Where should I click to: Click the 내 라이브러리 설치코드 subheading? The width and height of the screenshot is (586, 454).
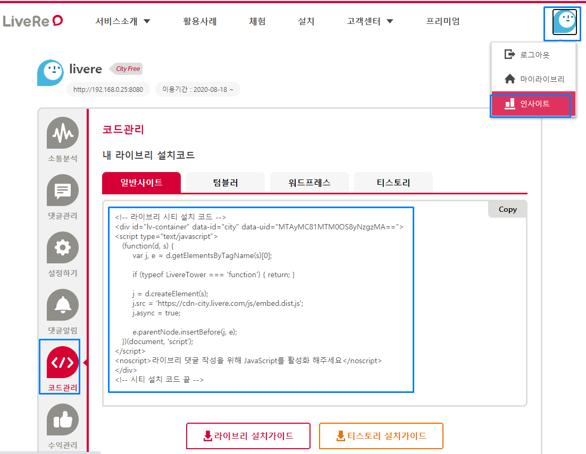click(149, 155)
